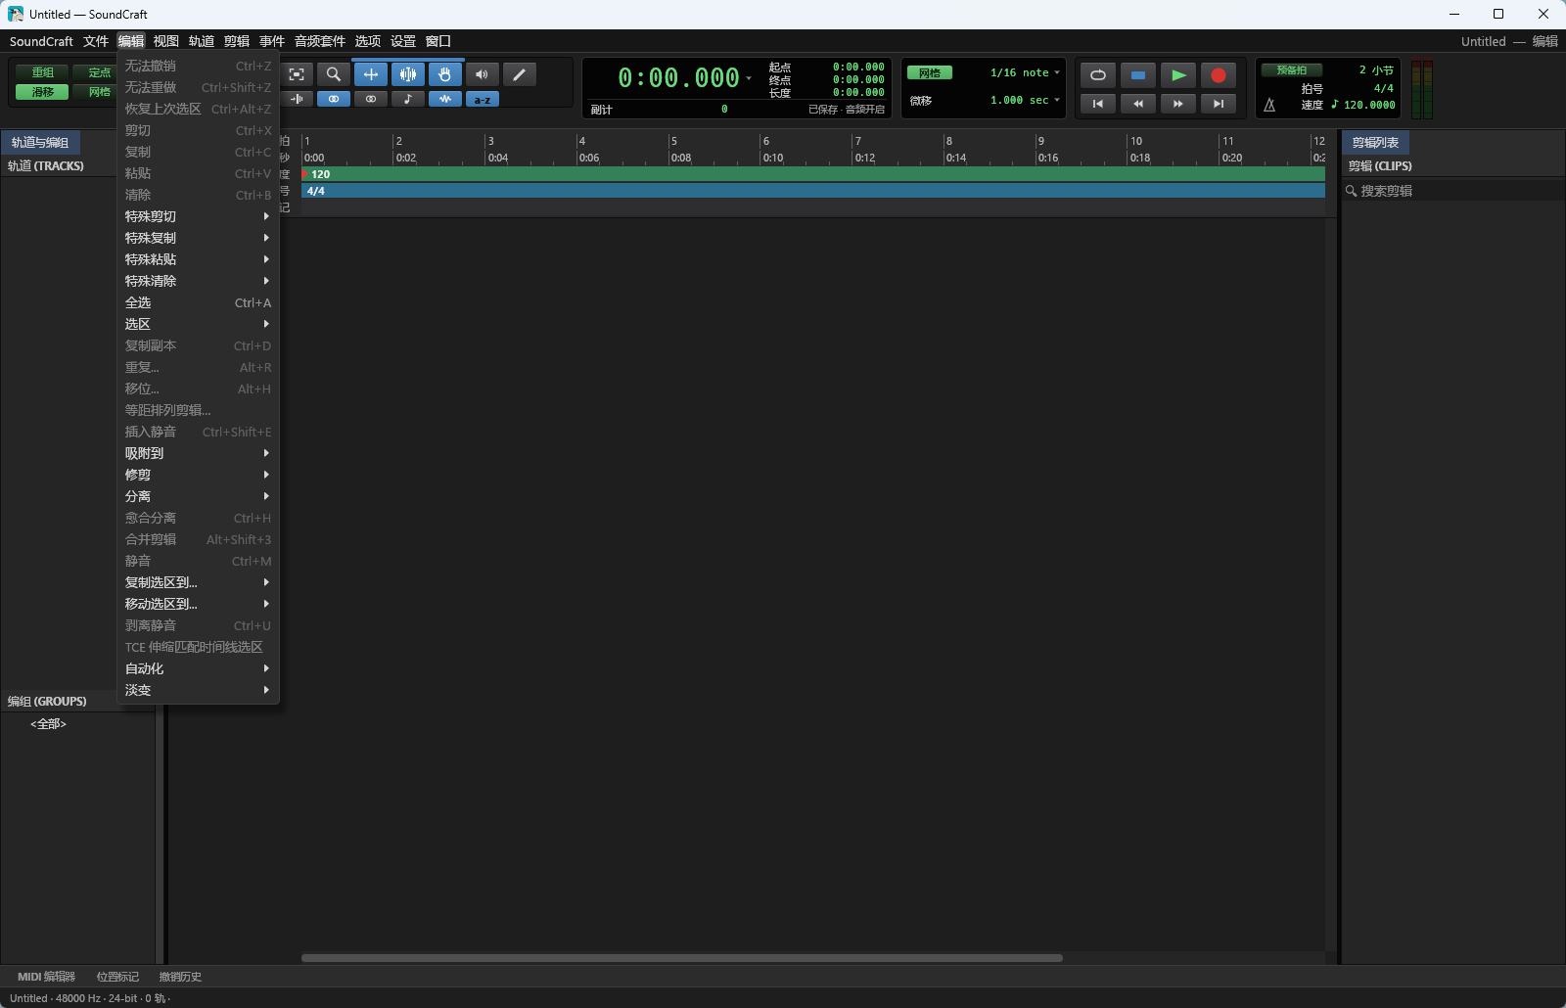1566x1008 pixels.
Task: Select the scrubber speaker tool
Action: (x=483, y=74)
